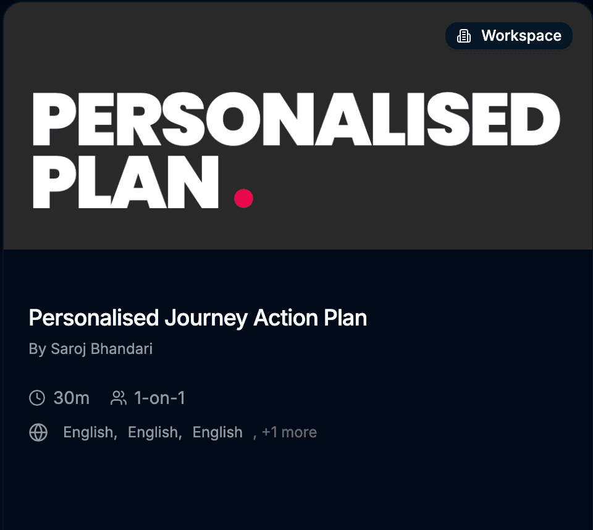Image resolution: width=593 pixels, height=530 pixels.
Task: Click empty card area below the languages
Action: click(296, 488)
